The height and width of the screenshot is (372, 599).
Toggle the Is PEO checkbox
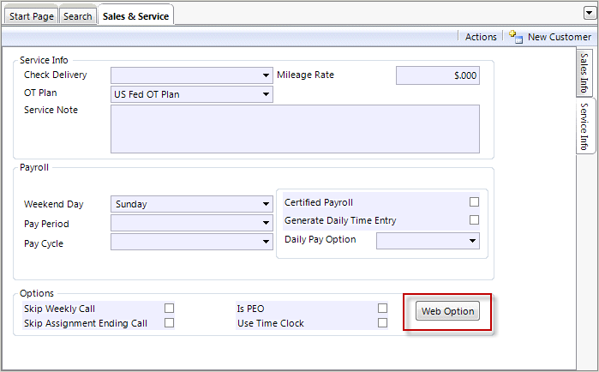point(382,308)
